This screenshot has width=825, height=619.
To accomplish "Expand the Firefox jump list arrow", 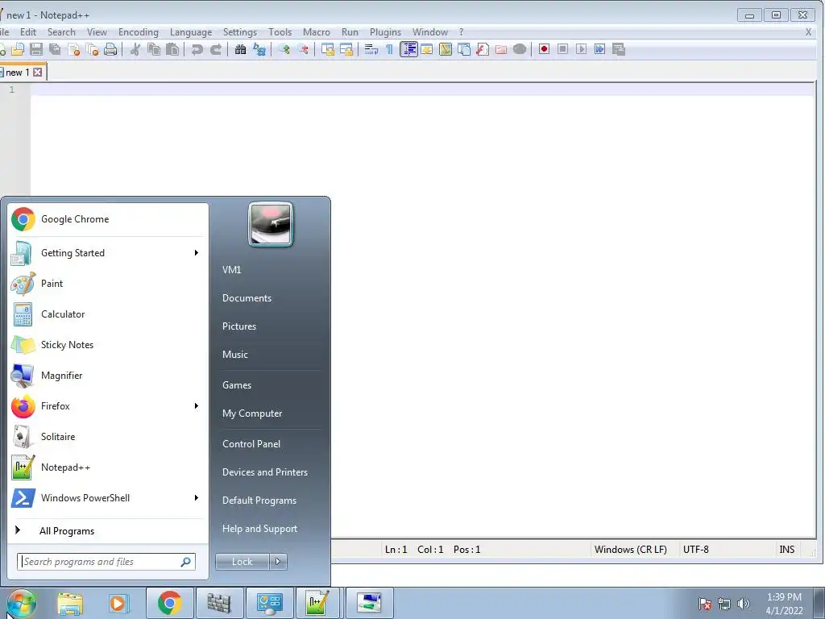I will [197, 406].
